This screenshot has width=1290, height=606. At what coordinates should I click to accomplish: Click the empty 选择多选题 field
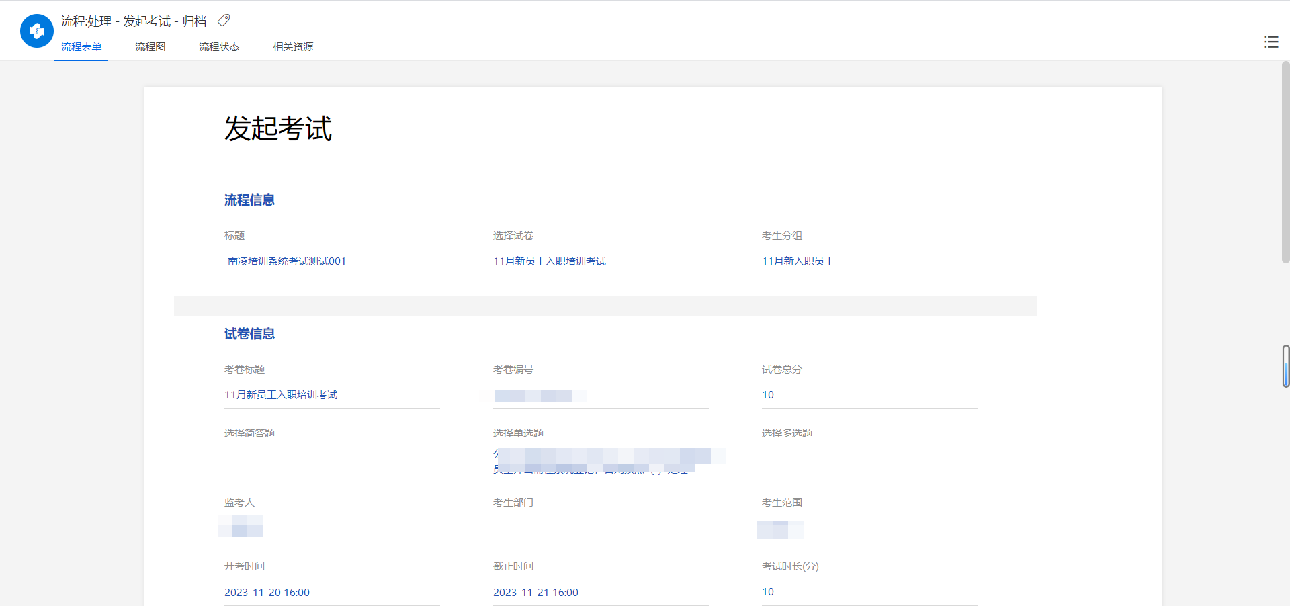pos(869,460)
